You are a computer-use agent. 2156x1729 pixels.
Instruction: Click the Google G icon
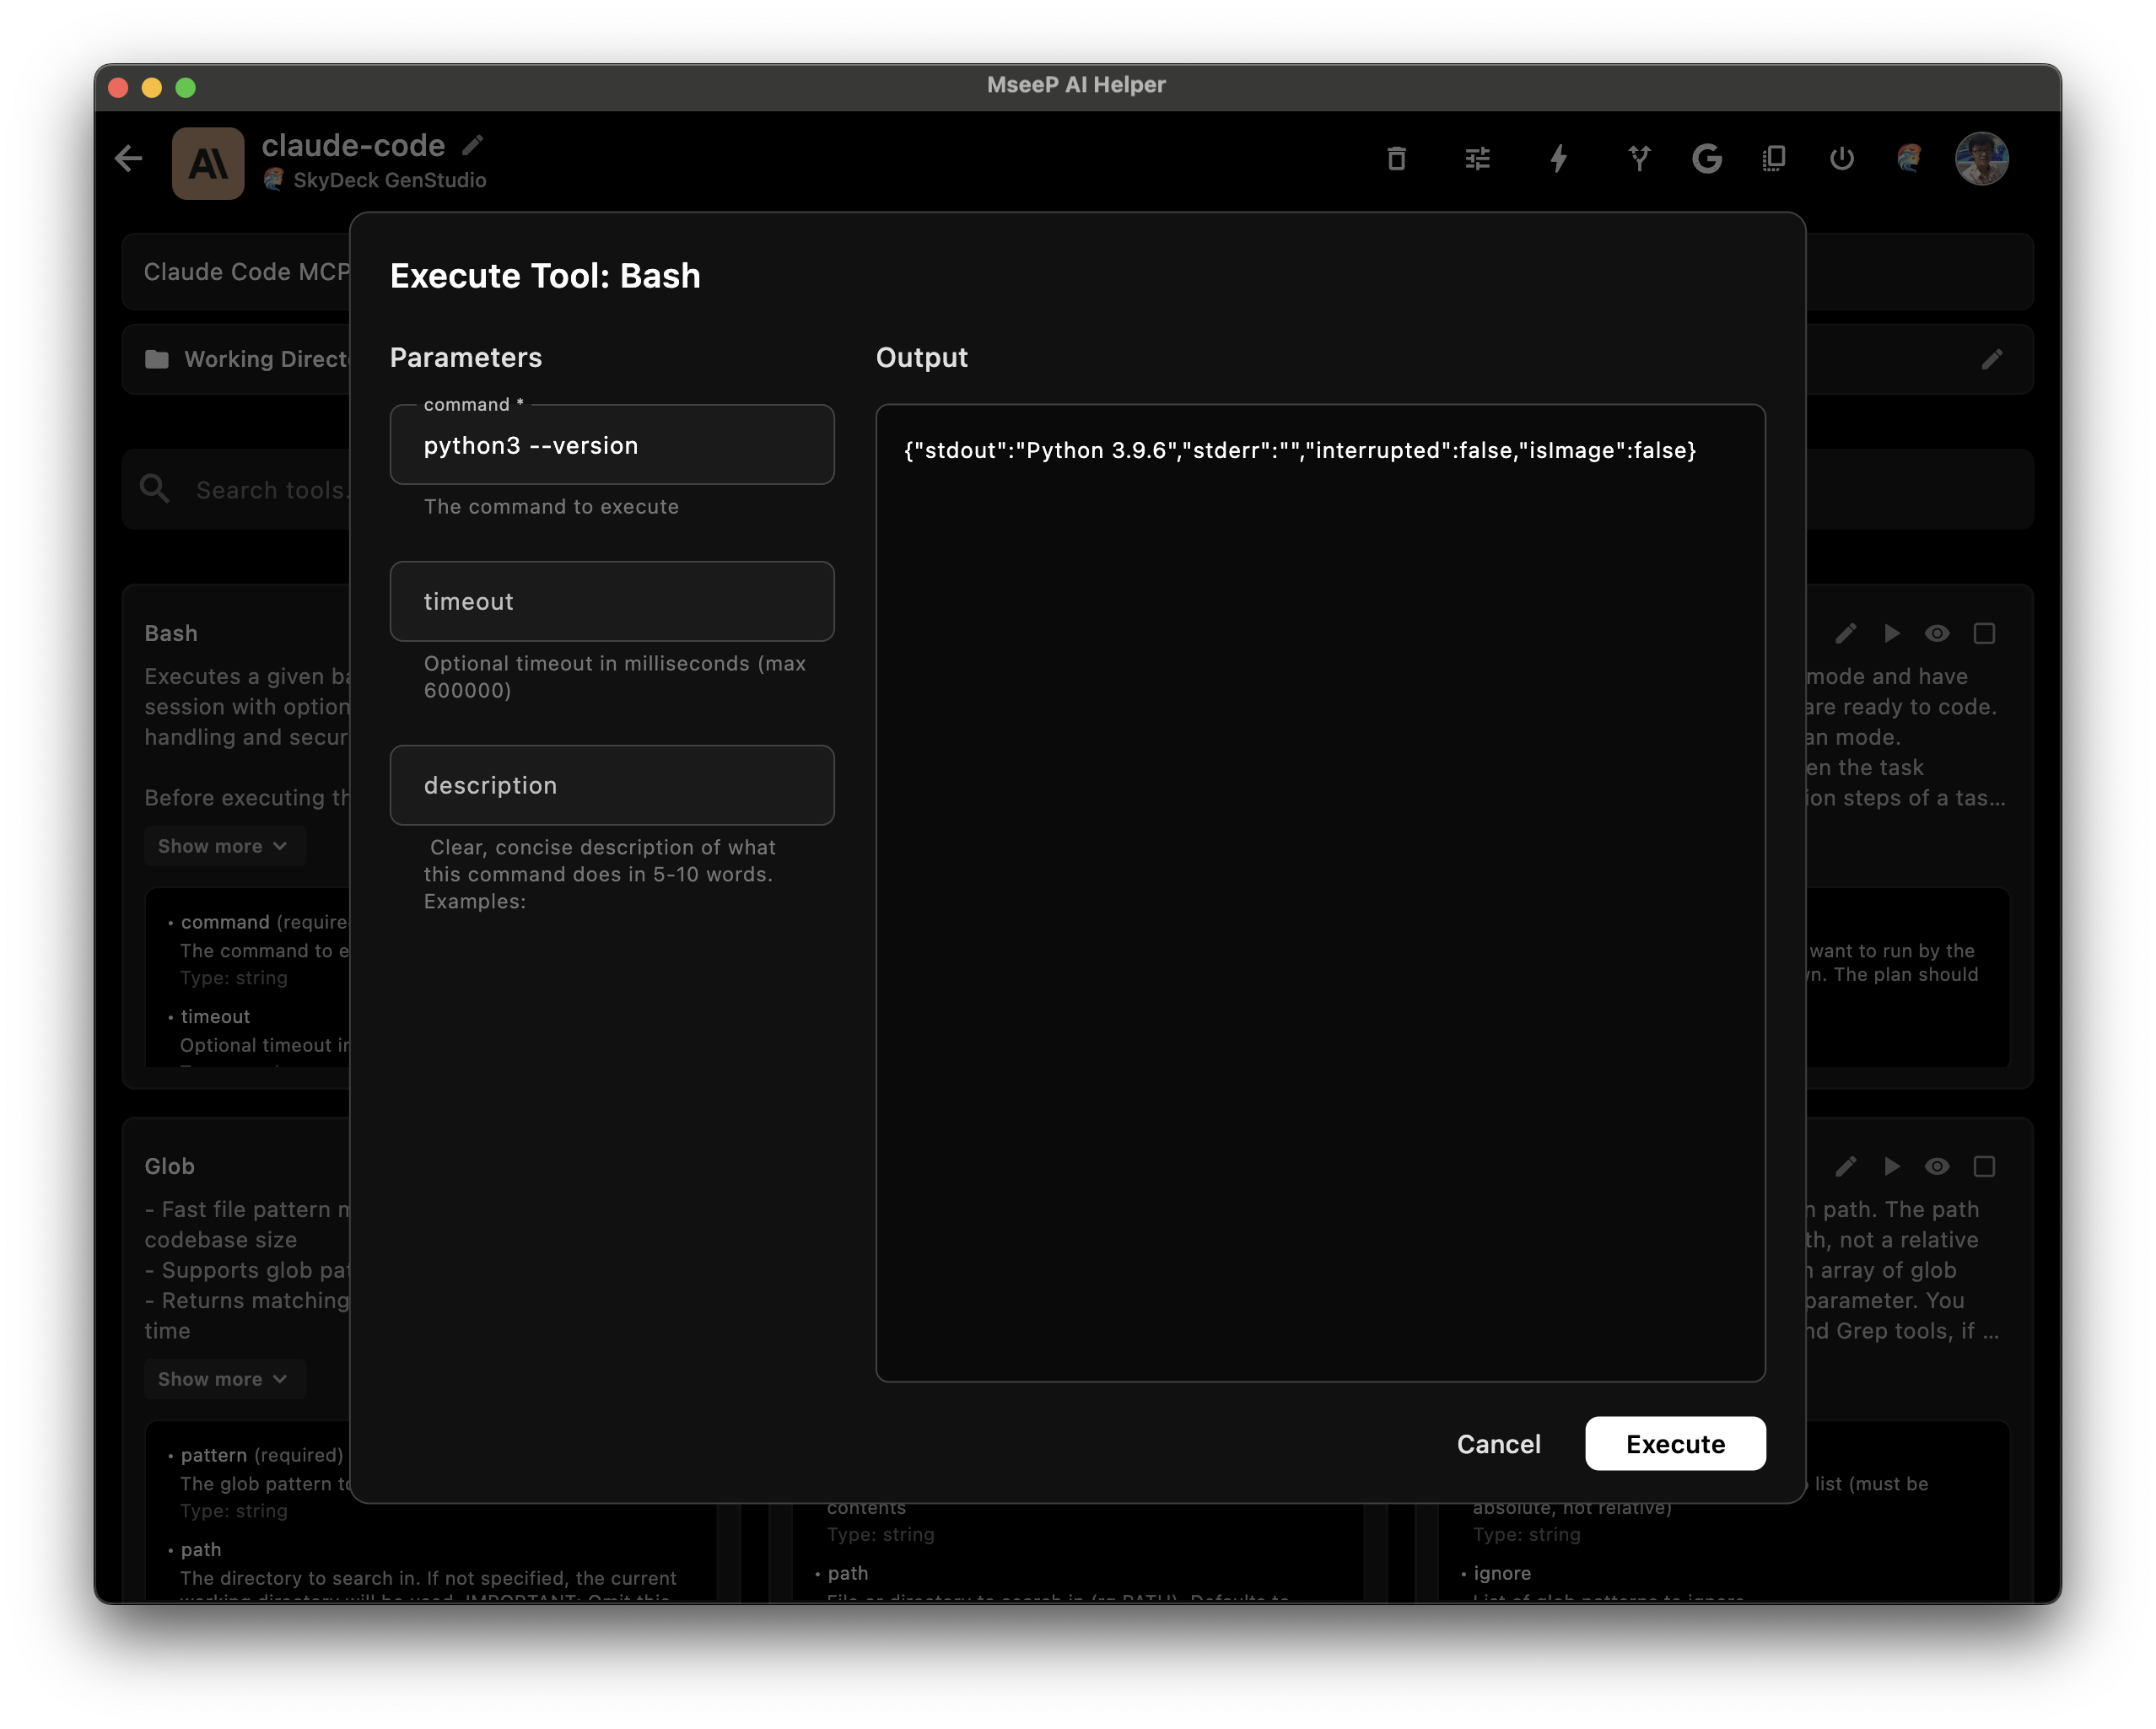pos(1706,158)
